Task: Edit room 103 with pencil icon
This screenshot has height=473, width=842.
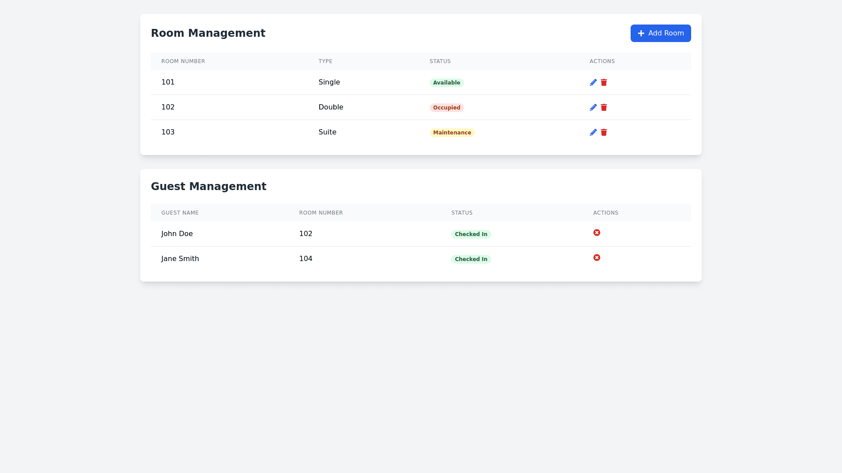Action: pyautogui.click(x=593, y=132)
